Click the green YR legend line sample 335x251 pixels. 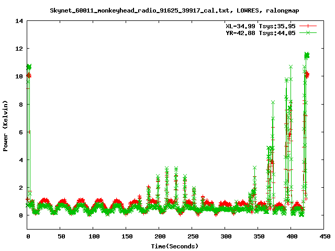pos(308,32)
